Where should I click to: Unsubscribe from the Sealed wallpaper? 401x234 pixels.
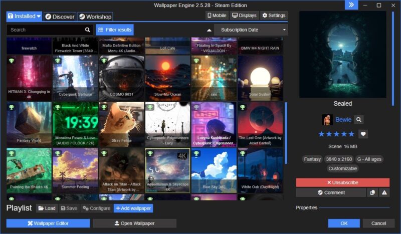[343, 182]
